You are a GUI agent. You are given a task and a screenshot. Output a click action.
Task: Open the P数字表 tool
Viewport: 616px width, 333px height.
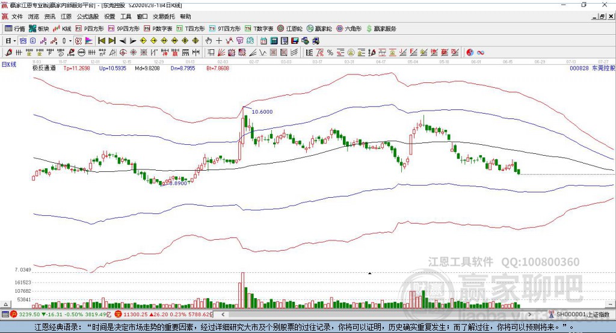158,29
